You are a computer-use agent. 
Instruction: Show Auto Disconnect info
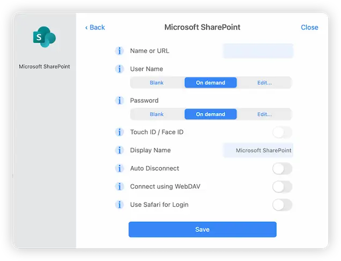(x=119, y=168)
